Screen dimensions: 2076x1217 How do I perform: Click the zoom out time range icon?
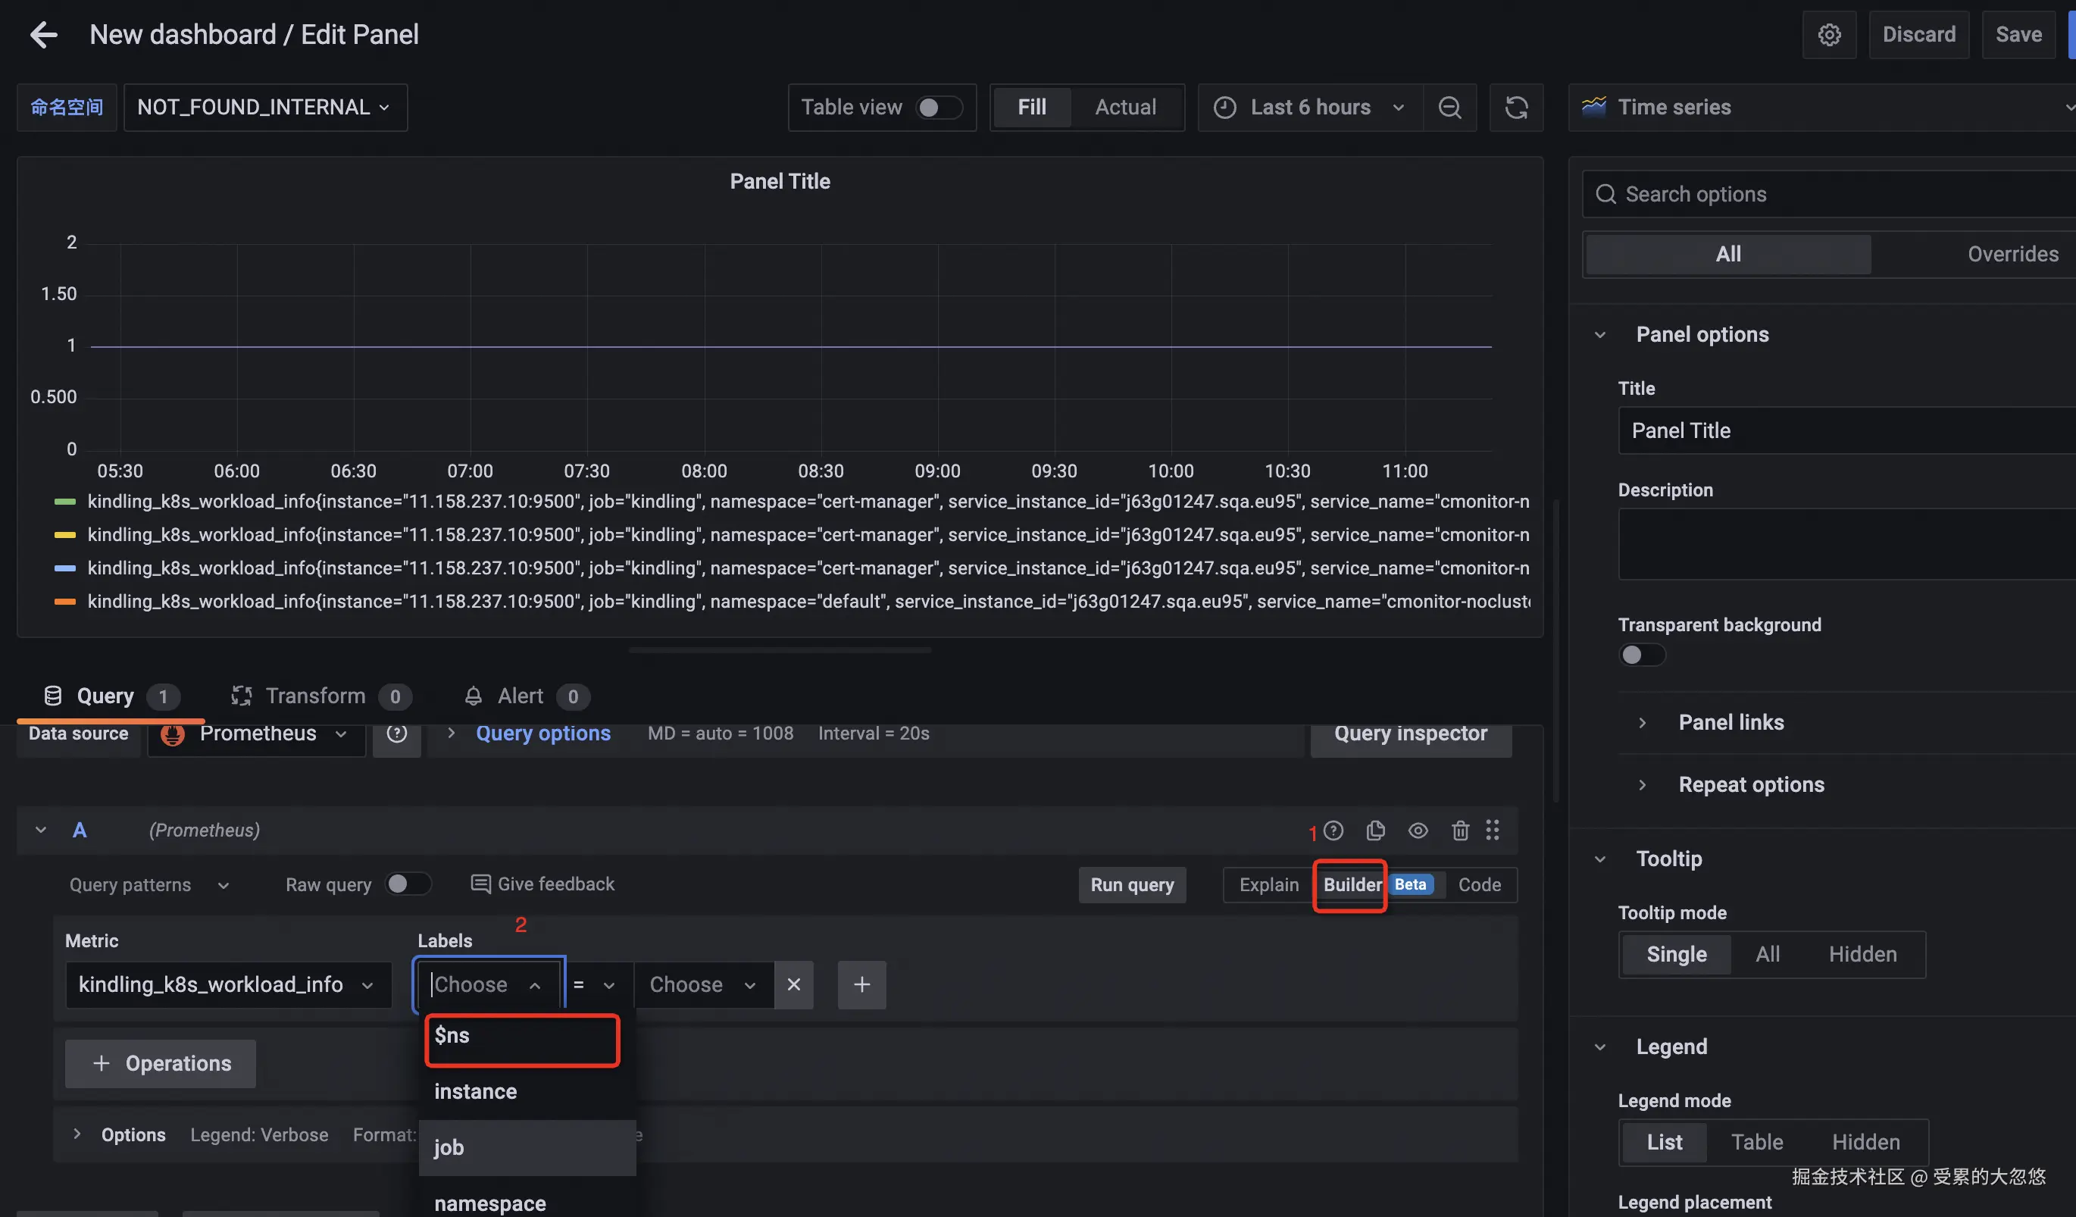coord(1449,107)
